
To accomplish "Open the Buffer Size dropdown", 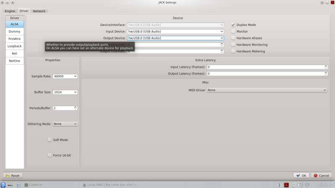I will click(x=65, y=92).
